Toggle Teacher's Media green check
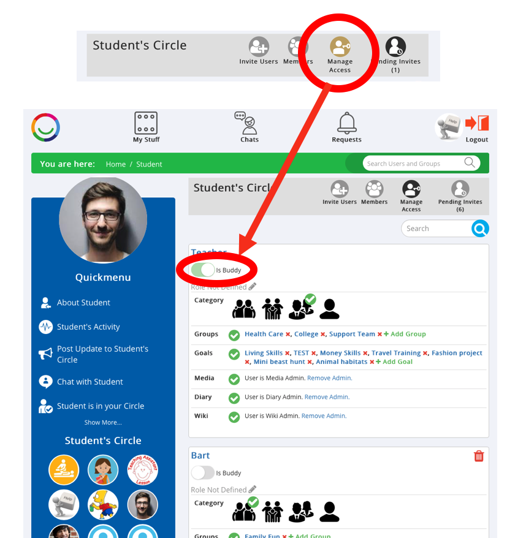The image size is (507, 538). pyautogui.click(x=234, y=379)
